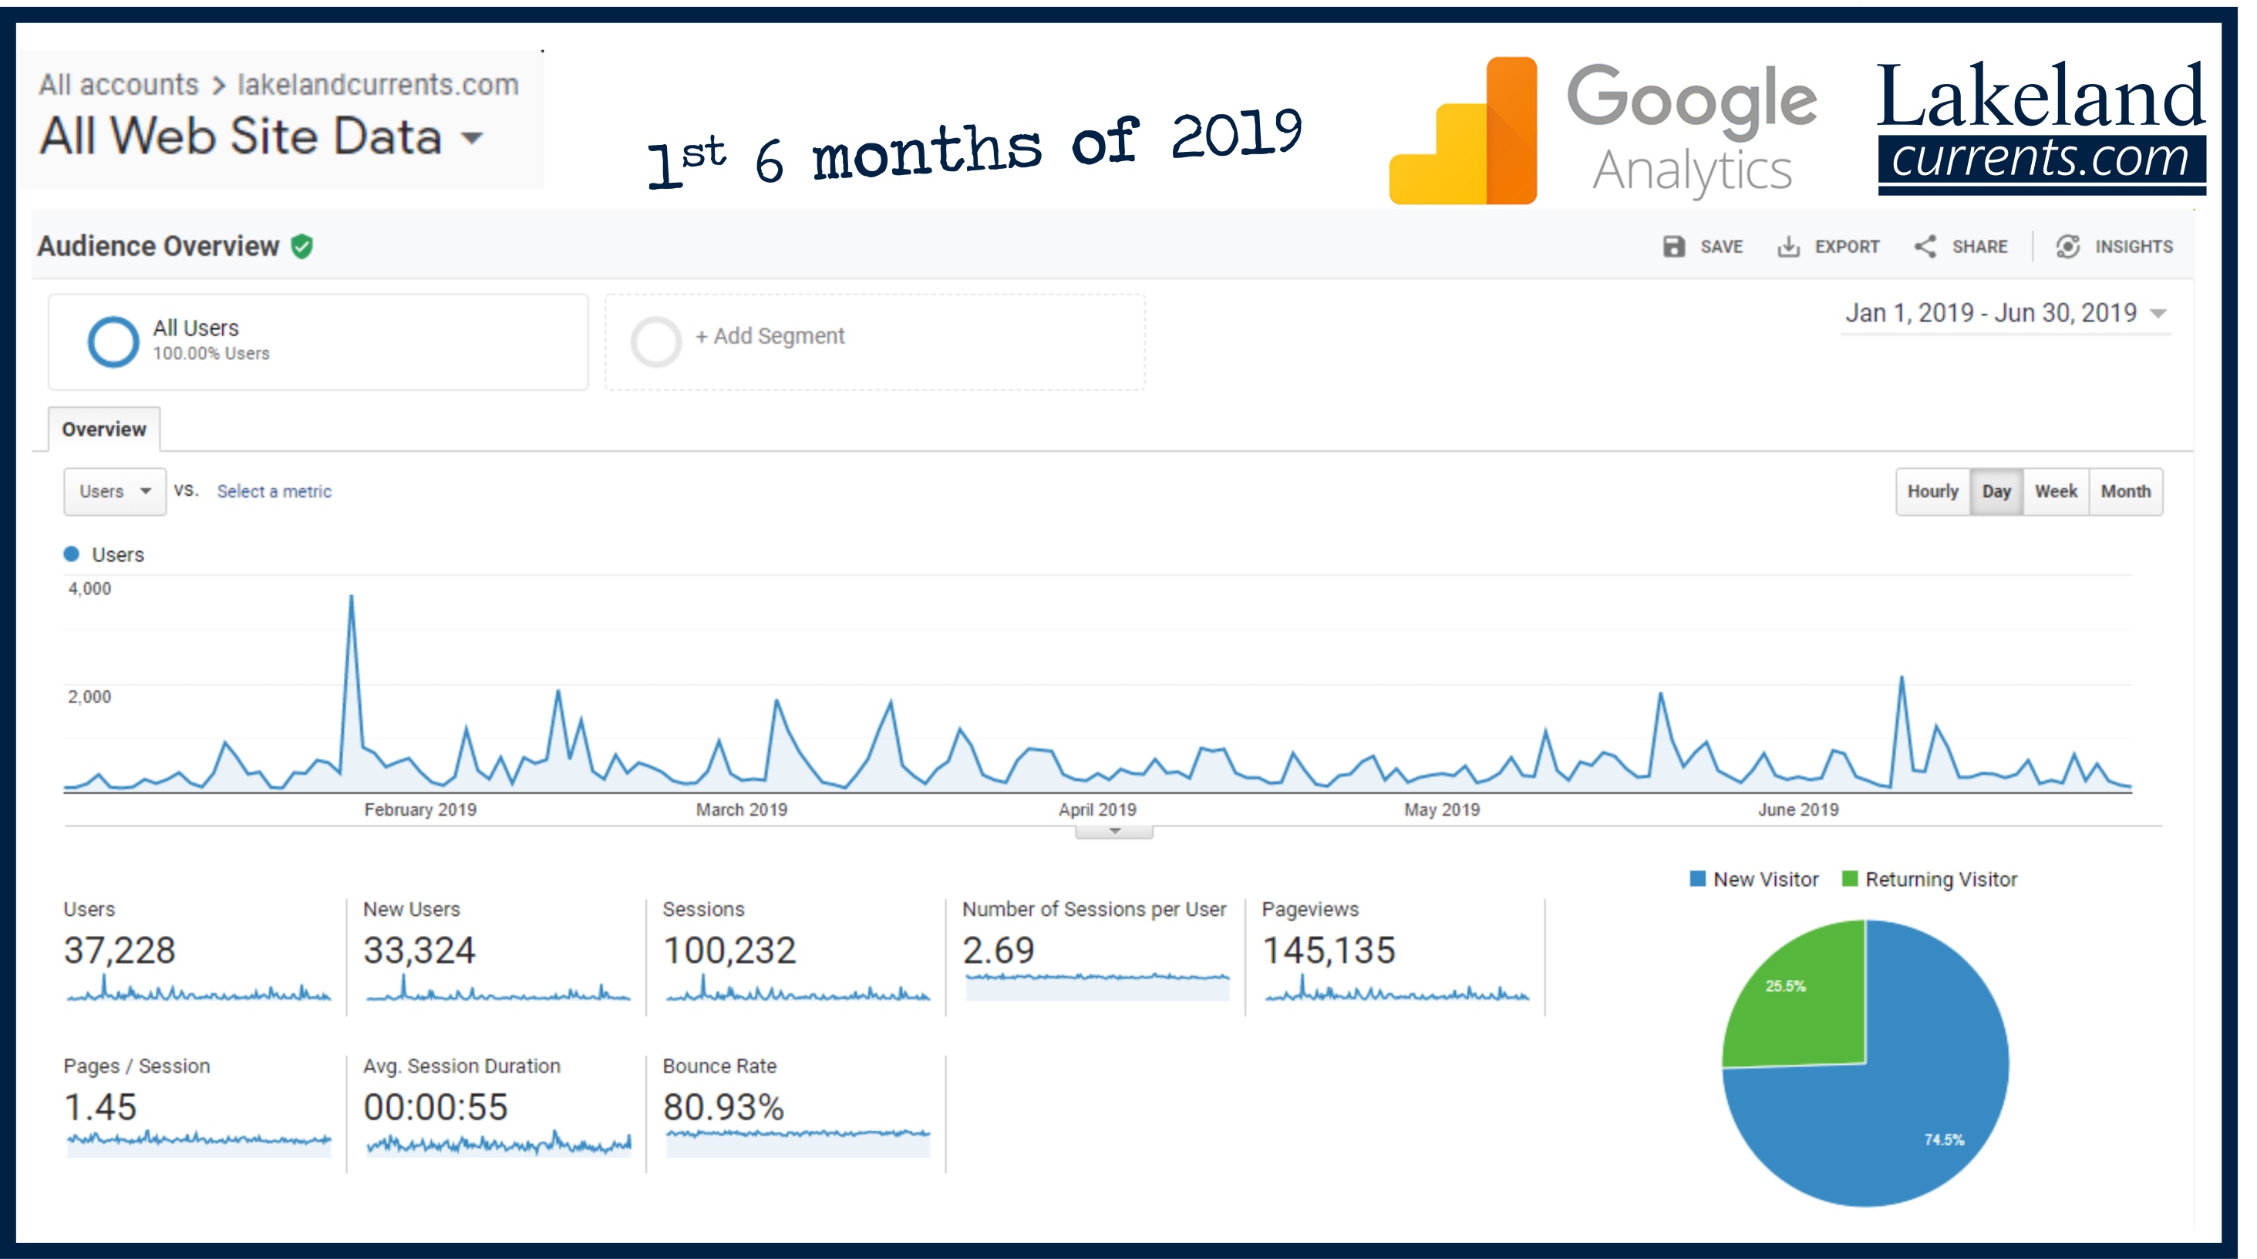This screenshot has width=2257, height=1259.
Task: Switch chart granularity to Month
Action: pos(2126,492)
